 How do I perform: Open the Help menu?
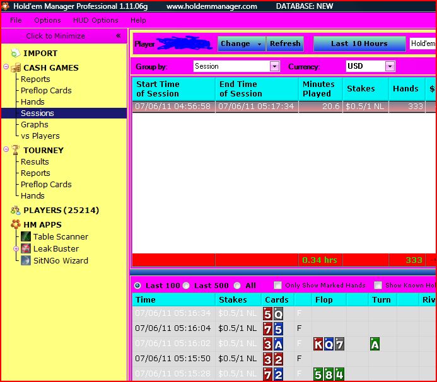pyautogui.click(x=138, y=20)
